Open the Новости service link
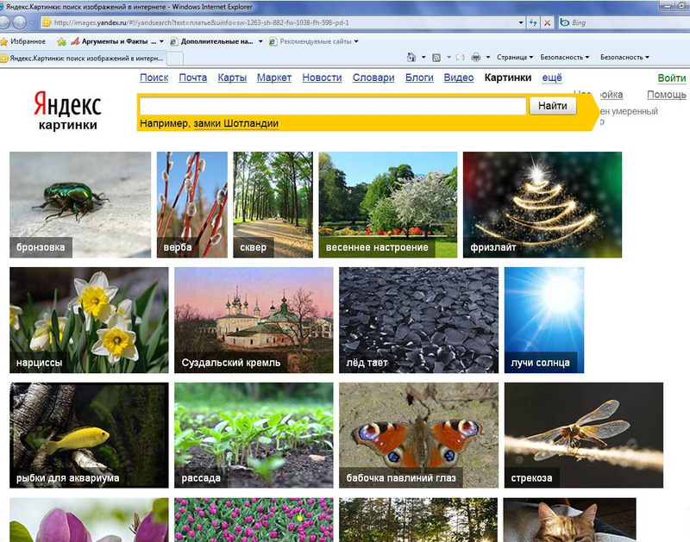 coord(322,78)
